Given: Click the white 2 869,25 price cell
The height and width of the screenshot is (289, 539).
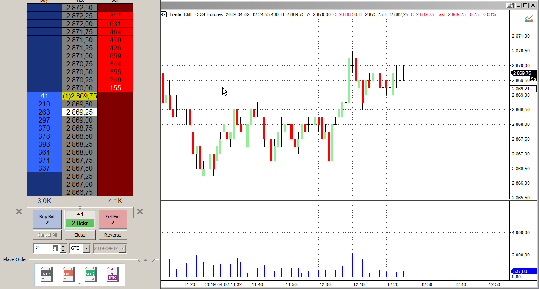Looking at the screenshot, I should tap(80, 112).
